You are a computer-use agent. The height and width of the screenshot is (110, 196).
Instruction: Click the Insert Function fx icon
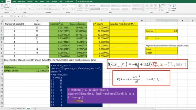22,16
